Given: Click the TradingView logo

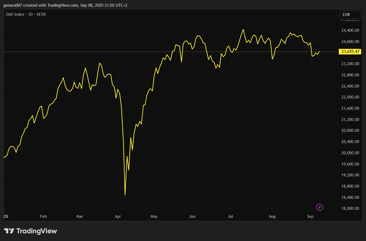Looking at the screenshot, I should (10, 231).
